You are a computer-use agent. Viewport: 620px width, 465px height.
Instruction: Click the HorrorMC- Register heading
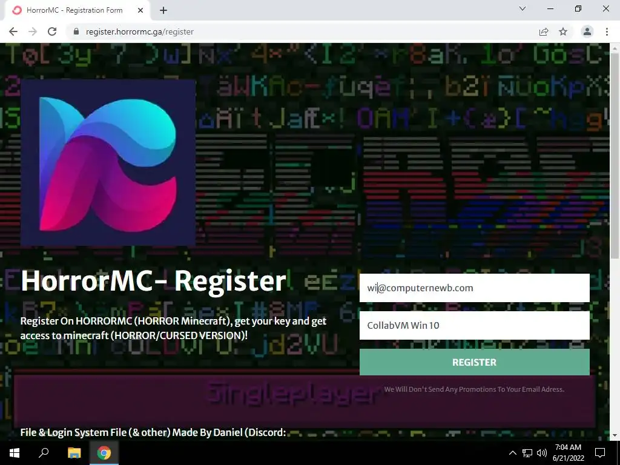153,281
